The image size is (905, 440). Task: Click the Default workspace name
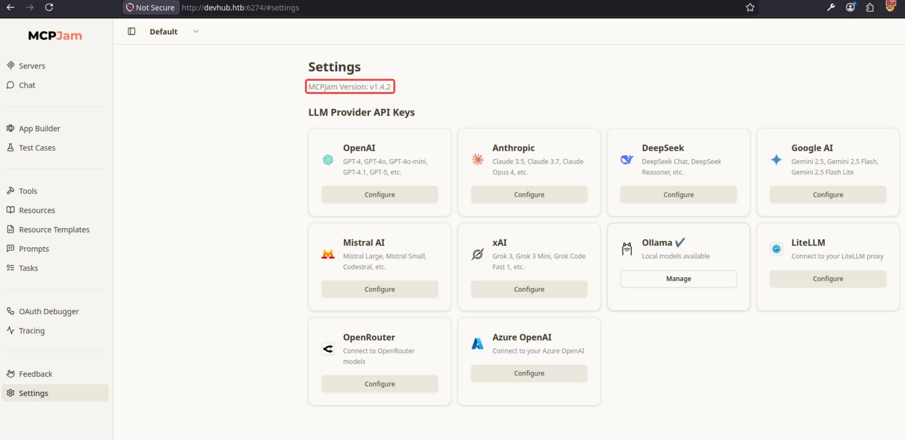pos(164,32)
